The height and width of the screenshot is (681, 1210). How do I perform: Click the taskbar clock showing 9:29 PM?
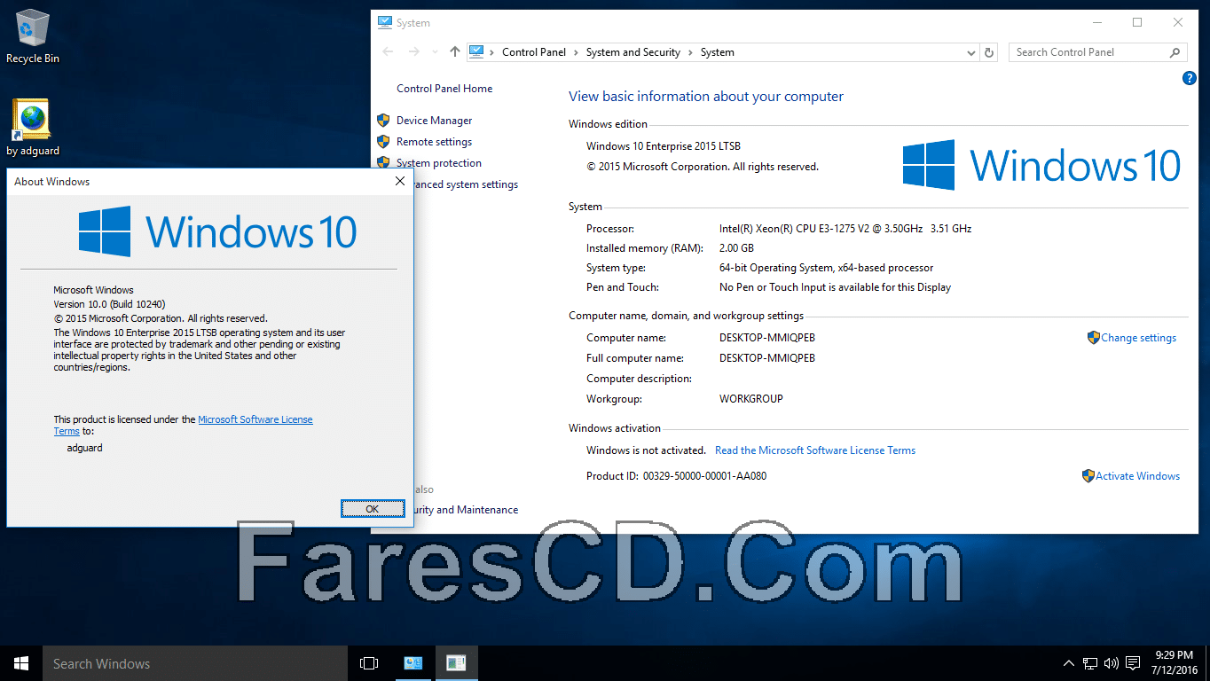1175,663
